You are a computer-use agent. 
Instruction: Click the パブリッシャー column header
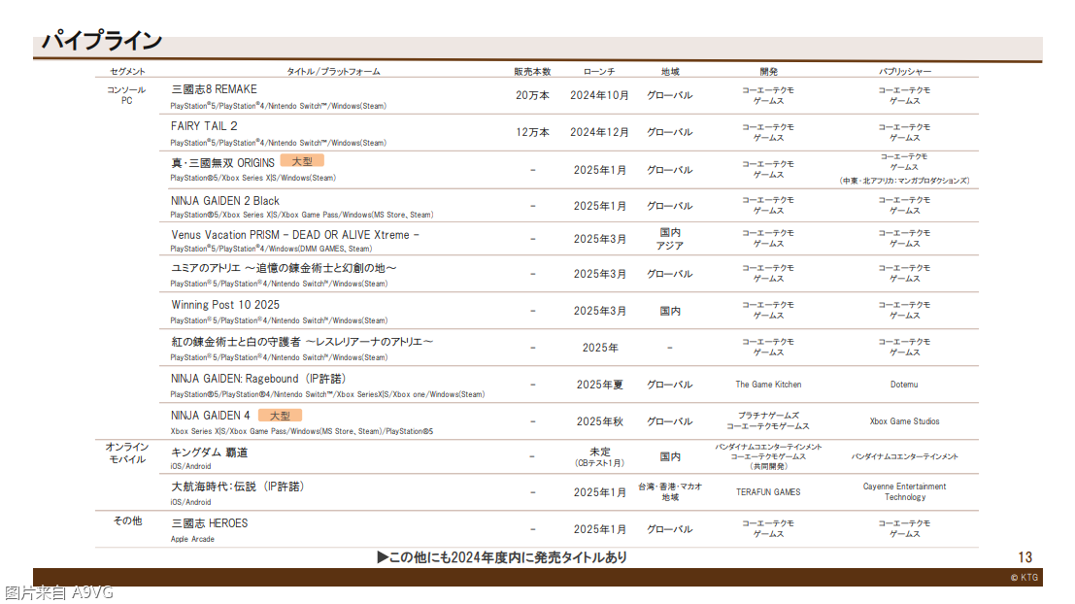(905, 71)
